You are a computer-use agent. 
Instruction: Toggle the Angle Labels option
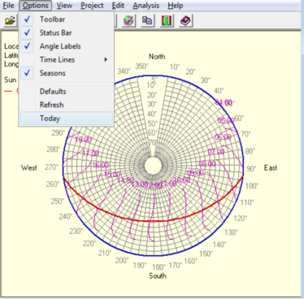point(67,46)
